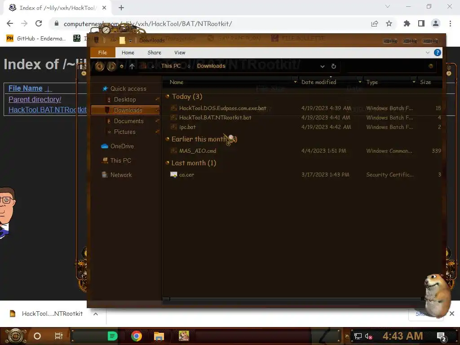460x345 pixels.
Task: Open Chrome three-dot menu
Action: click(x=450, y=23)
